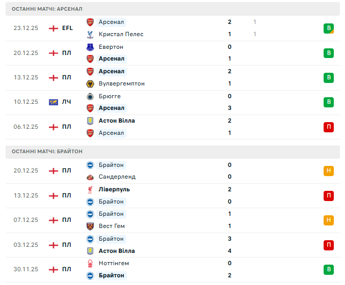
Task: Click the Liverpool club crest
Action: coord(90,189)
